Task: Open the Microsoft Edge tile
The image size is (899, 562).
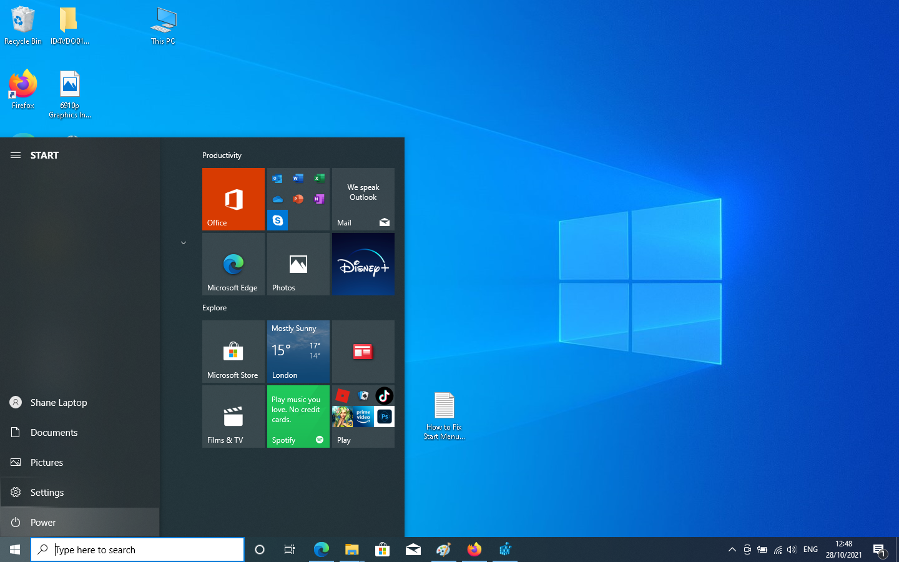Action: tap(233, 264)
